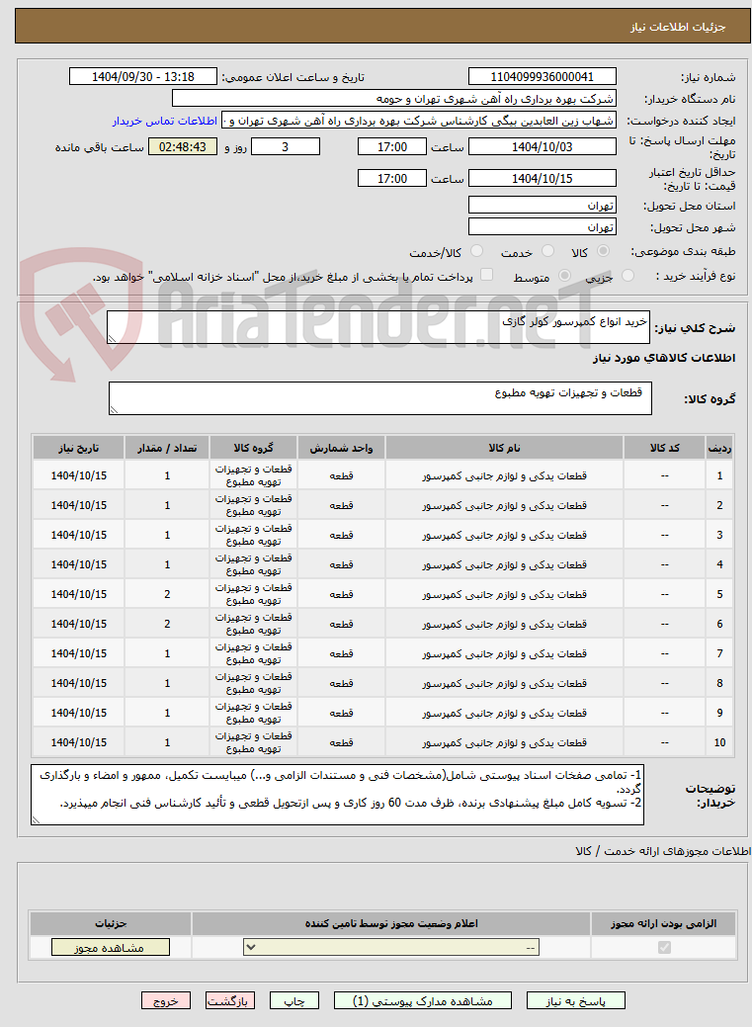This screenshot has height=1027, width=752.
Task: Click the شهر محل تحویل field
Action: [542, 227]
